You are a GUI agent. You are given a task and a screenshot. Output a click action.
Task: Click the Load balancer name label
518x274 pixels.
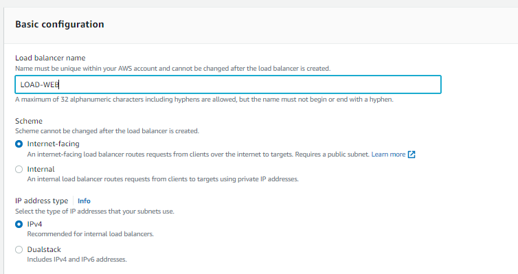pyautogui.click(x=50, y=58)
